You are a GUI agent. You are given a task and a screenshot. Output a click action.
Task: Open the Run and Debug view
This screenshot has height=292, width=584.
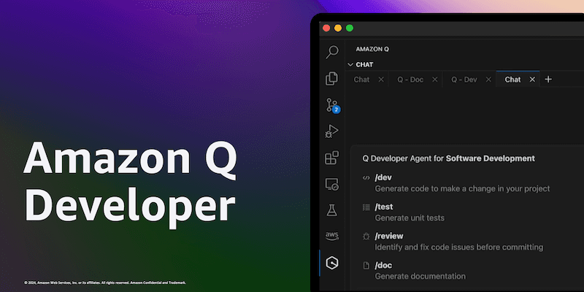(332, 131)
